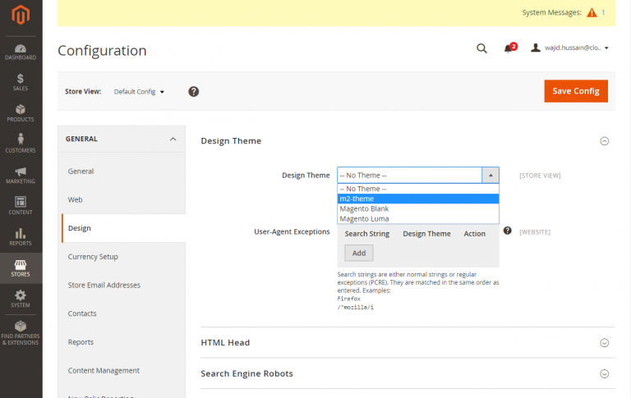Expand the HTML Head section
Viewport: 631px width, 398px height.
[604, 343]
